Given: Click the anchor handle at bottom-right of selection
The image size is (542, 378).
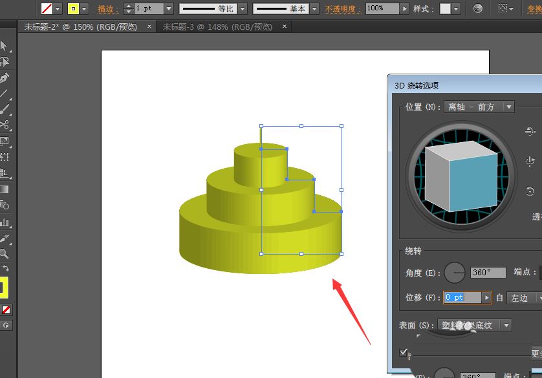Looking at the screenshot, I should [x=341, y=254].
